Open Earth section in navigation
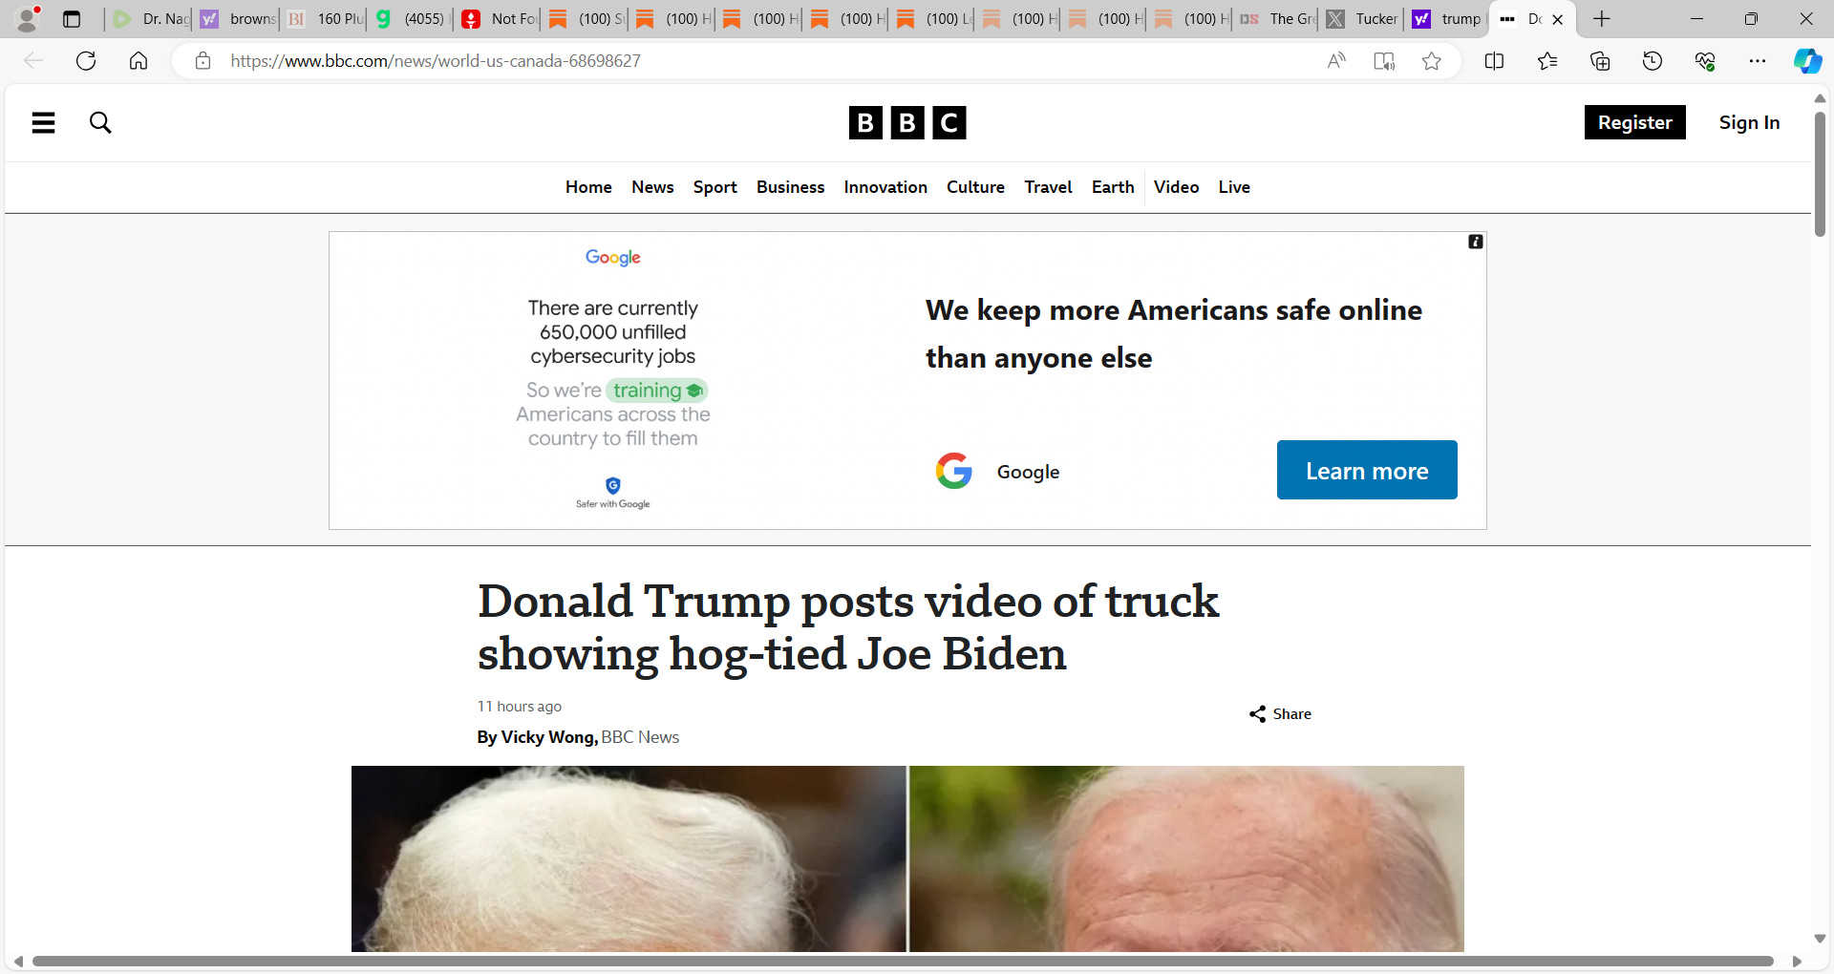This screenshot has width=1834, height=974. coord(1113,187)
